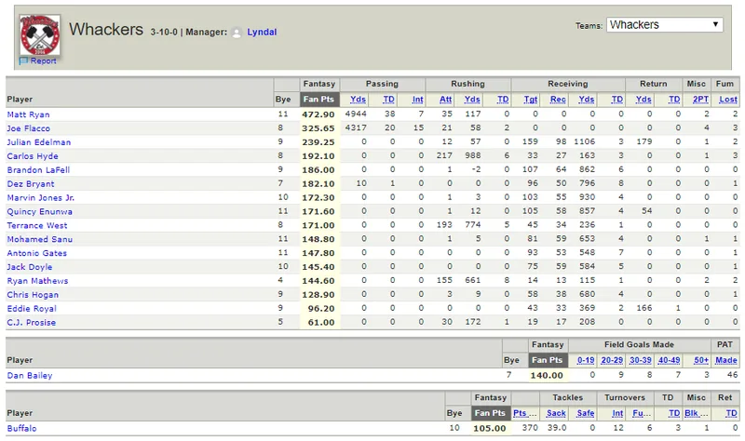Sort by 2PT Misc column
Image resolution: width=745 pixels, height=441 pixels.
(x=701, y=100)
